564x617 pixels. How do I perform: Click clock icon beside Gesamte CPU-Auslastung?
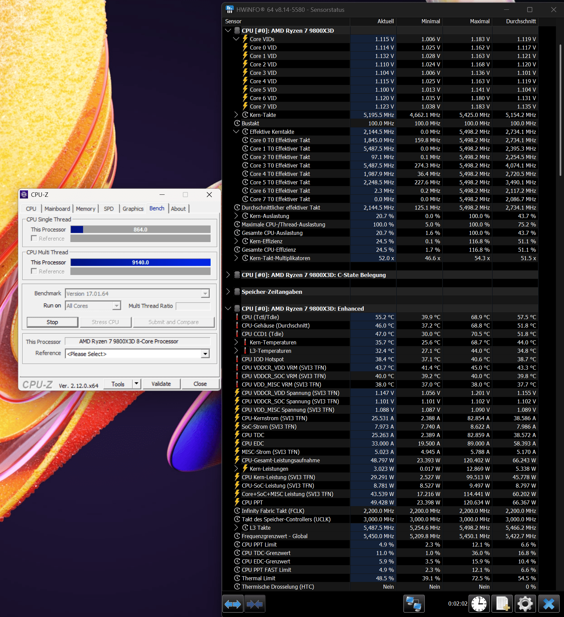pos(237,233)
